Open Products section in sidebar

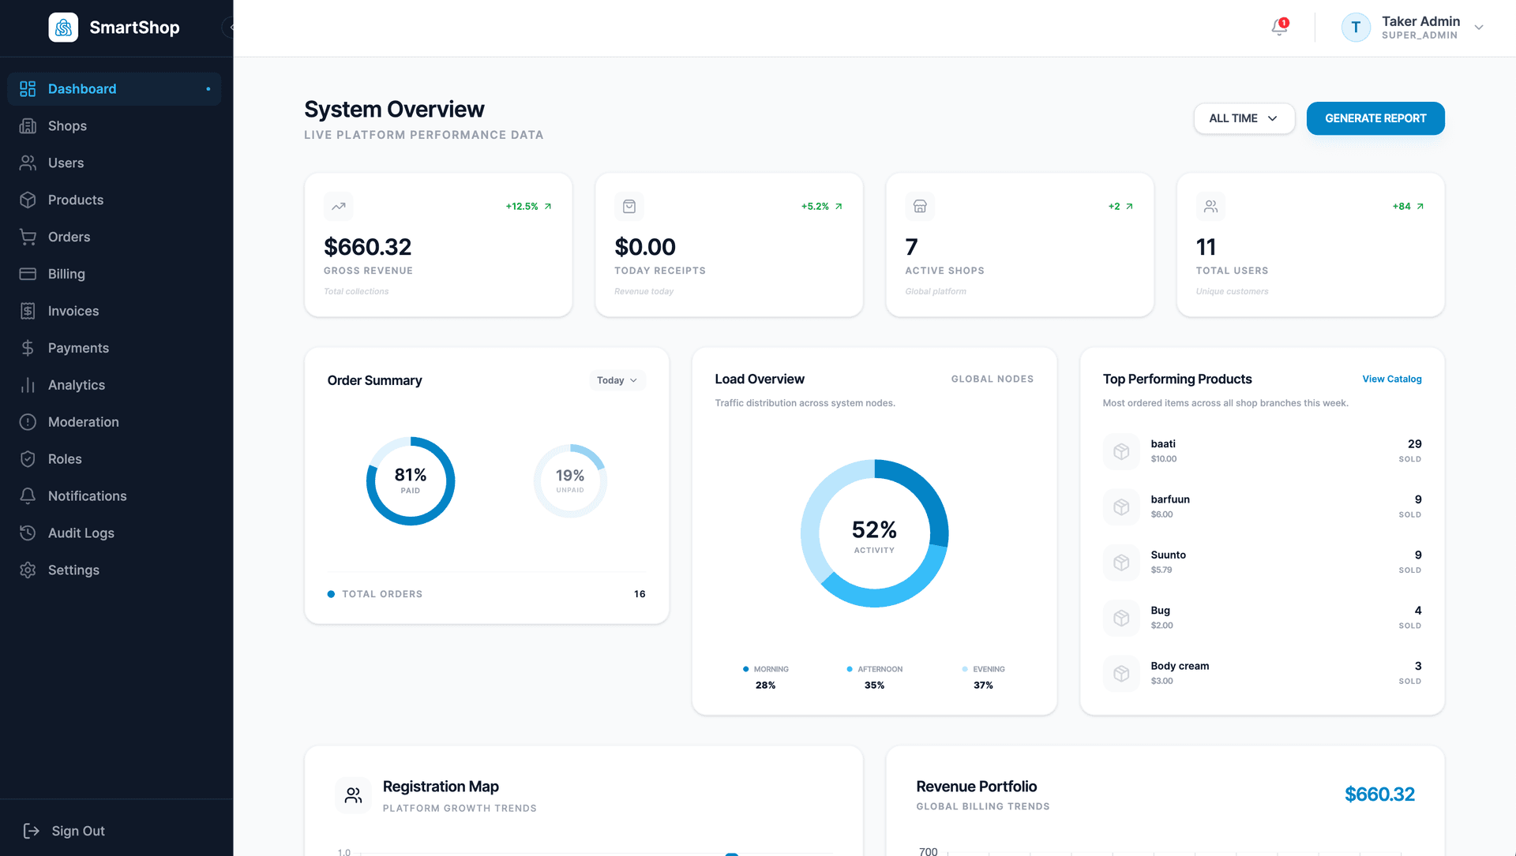pyautogui.click(x=114, y=200)
